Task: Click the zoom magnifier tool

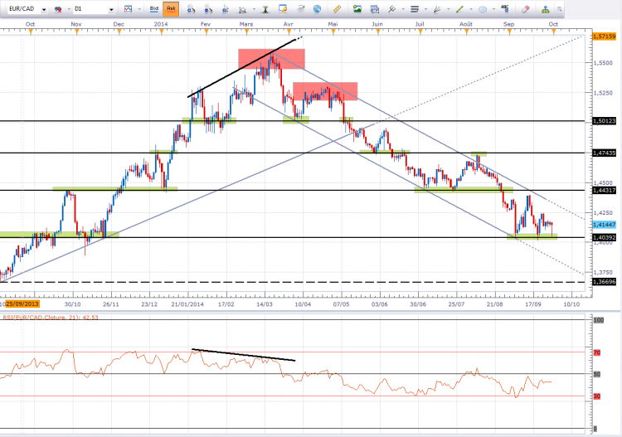Action: point(243,9)
